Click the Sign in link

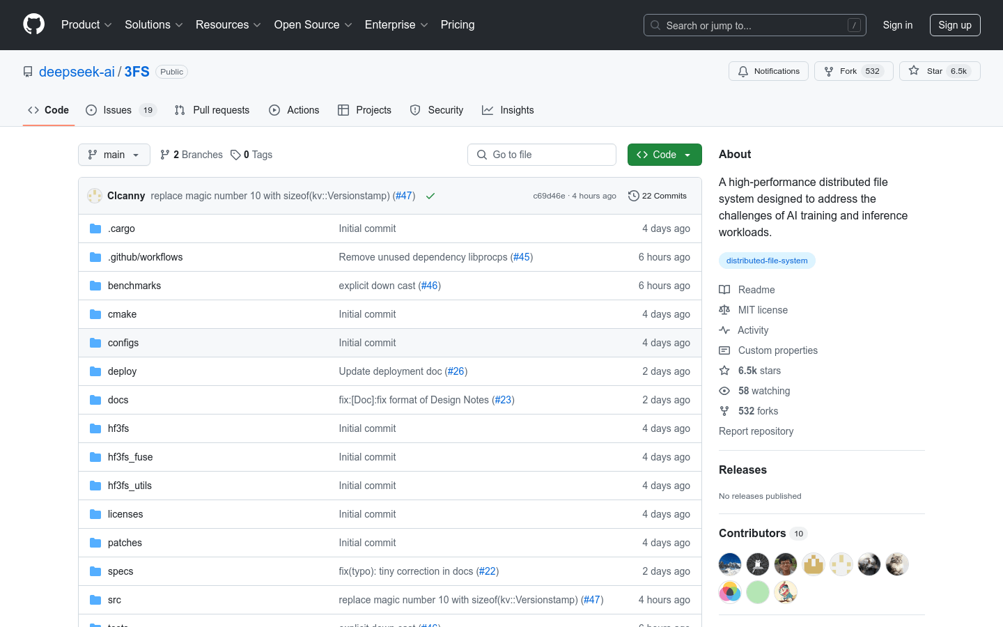pyautogui.click(x=898, y=25)
